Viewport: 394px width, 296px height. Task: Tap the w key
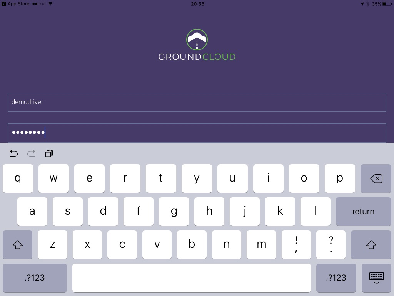tap(53, 178)
